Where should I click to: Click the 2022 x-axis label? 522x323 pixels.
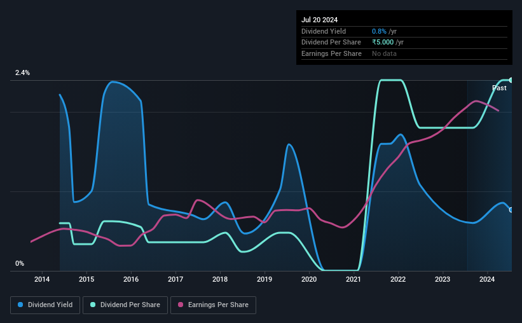tap(398, 279)
